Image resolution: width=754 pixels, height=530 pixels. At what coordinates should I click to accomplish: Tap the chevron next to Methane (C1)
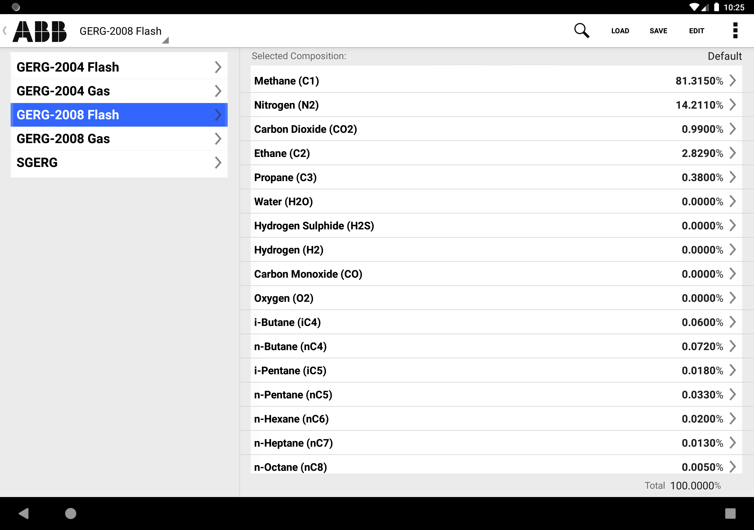coord(732,80)
